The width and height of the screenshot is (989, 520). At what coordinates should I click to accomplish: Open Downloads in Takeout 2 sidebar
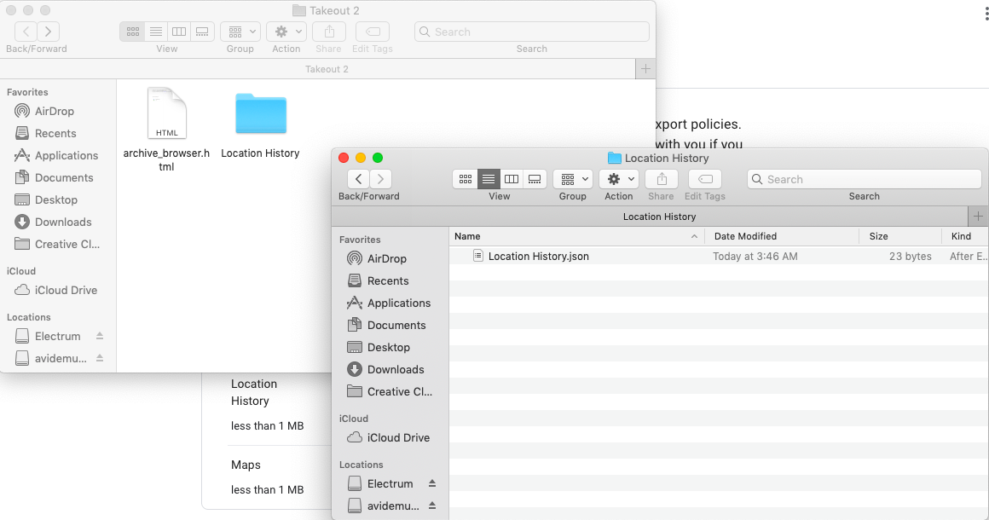[55, 222]
